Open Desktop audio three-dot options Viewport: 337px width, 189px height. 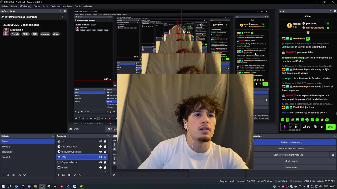pos(115,144)
